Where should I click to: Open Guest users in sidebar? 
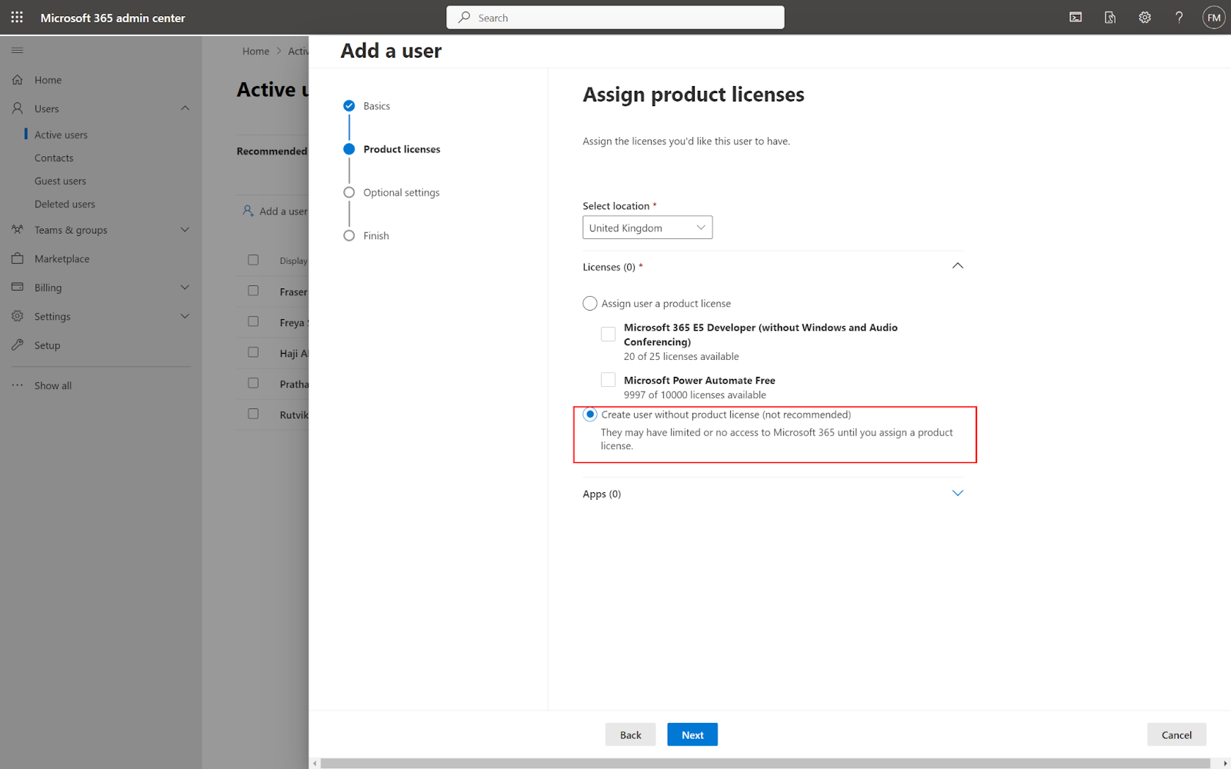[60, 181]
